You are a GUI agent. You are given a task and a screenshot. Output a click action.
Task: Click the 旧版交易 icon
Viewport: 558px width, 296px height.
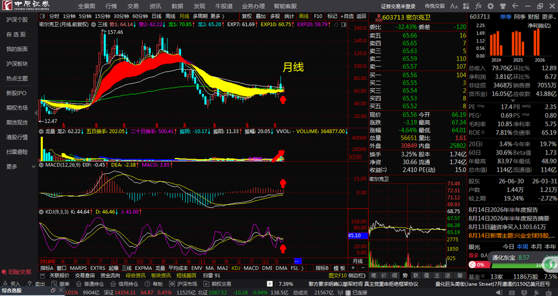tap(4, 272)
